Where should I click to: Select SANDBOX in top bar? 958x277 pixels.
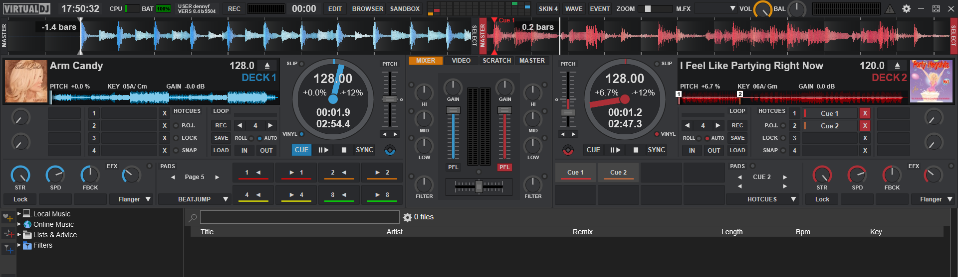405,9
